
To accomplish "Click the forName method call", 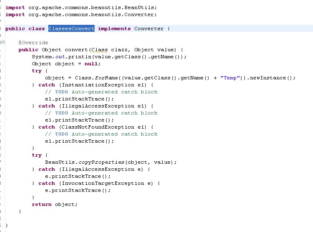I will (106, 78).
